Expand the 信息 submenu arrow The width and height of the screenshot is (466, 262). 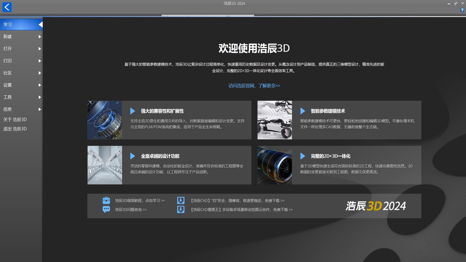click(40, 109)
